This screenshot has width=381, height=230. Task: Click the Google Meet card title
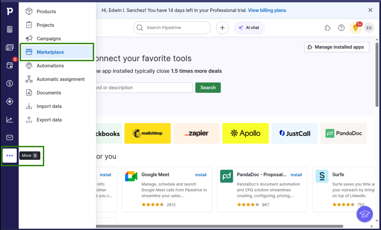point(155,174)
